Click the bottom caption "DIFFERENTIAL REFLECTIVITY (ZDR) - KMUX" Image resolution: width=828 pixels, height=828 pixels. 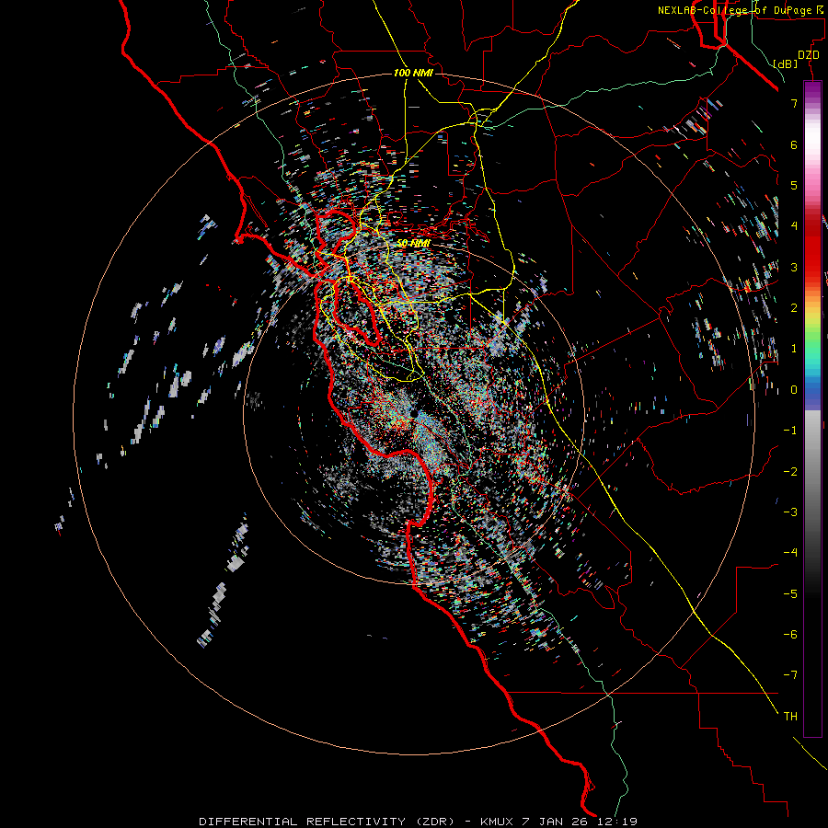(x=356, y=822)
